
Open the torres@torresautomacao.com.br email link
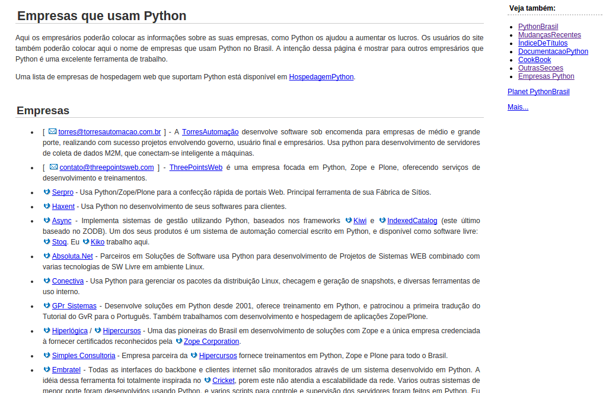(109, 132)
